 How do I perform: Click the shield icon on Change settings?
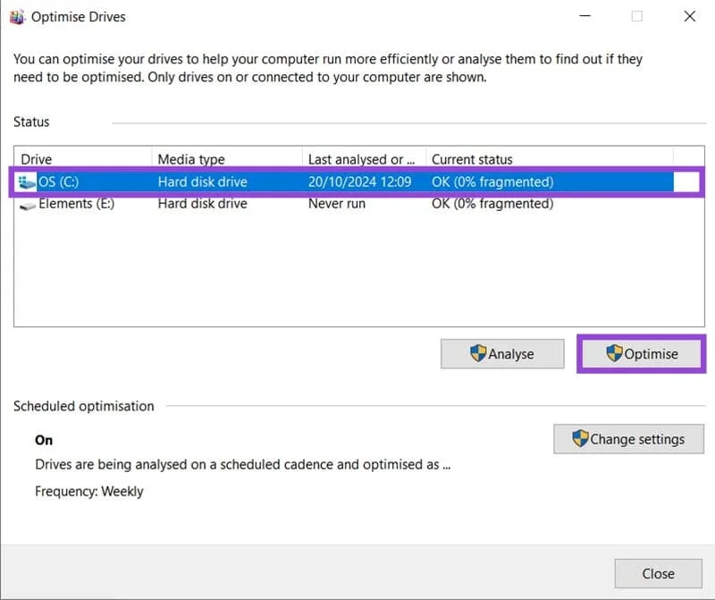click(x=580, y=439)
